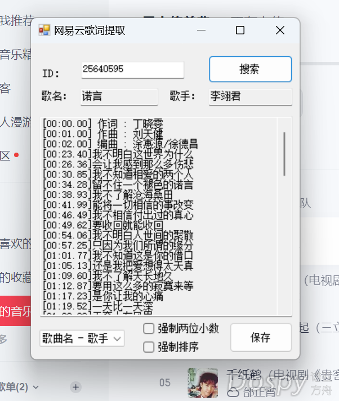The image size is (339, 401).
Task: Click lyric line 要收回就能收回
Action: pyautogui.click(x=103, y=225)
